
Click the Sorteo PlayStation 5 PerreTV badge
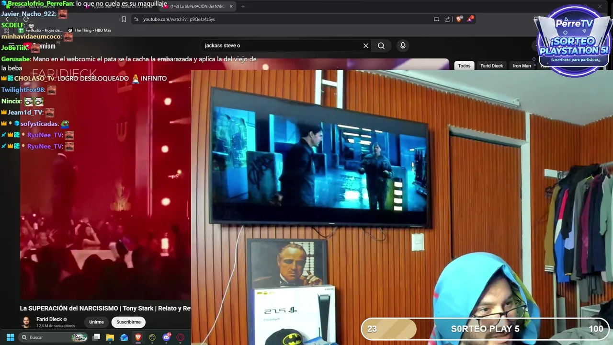[574, 41]
